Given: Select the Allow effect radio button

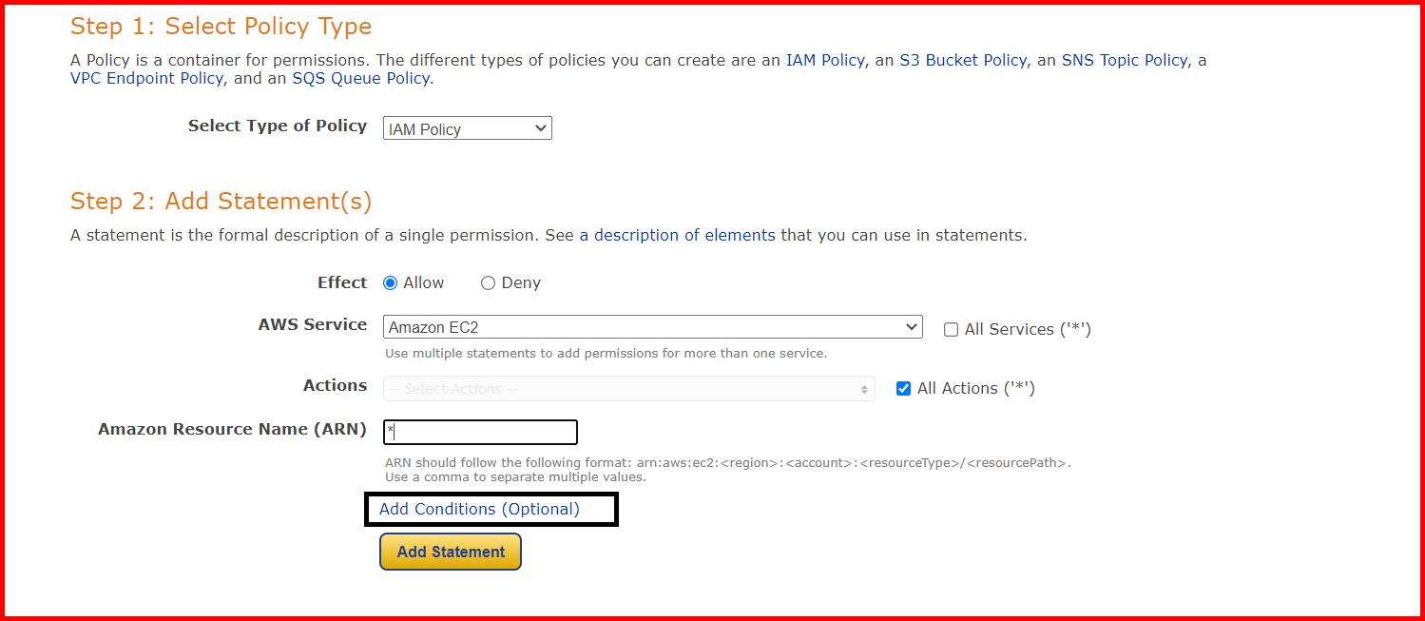Looking at the screenshot, I should [391, 282].
